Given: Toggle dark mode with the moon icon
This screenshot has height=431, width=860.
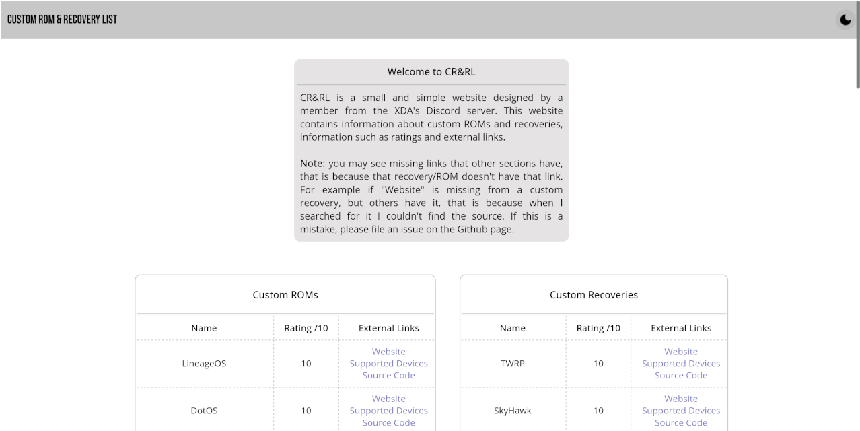Looking at the screenshot, I should tap(845, 20).
